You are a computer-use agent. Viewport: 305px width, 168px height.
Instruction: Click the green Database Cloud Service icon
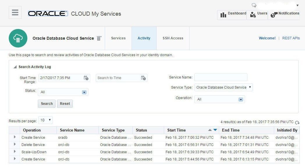18,38
